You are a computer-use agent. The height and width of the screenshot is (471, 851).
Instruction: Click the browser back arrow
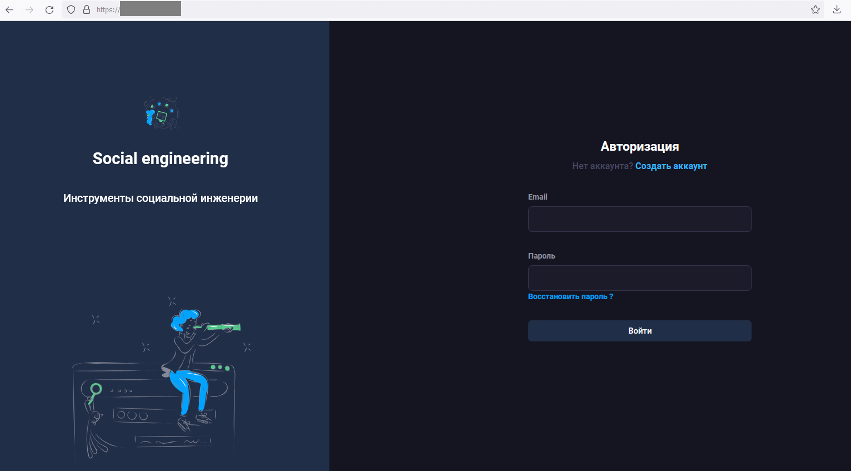pos(9,9)
